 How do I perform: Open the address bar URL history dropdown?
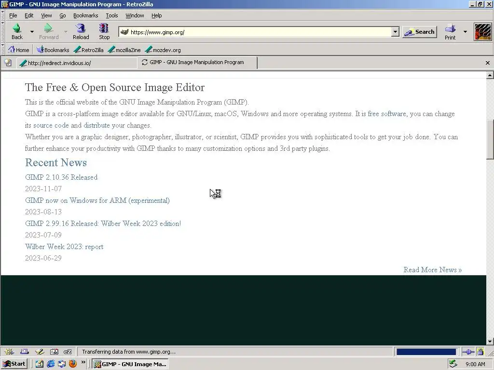point(395,32)
